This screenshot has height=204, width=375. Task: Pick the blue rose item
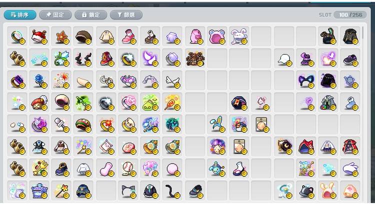coord(39,80)
